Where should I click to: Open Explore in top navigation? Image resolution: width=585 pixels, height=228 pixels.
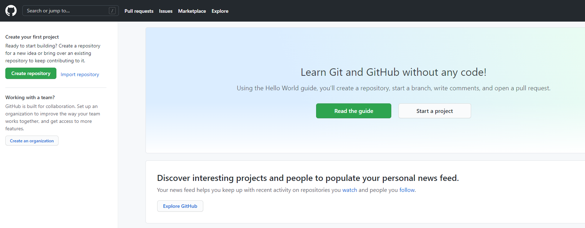220,11
